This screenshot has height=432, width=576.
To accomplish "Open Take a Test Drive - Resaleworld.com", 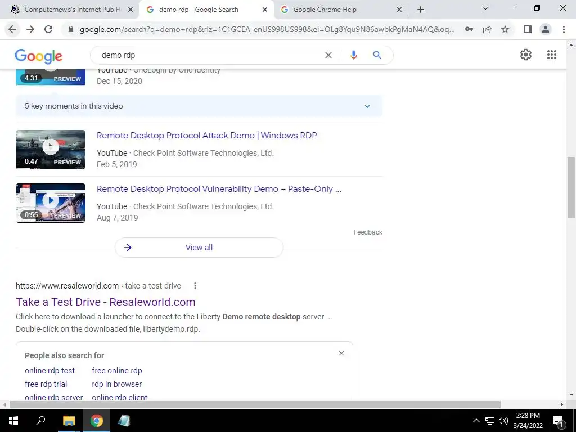I will tap(105, 302).
